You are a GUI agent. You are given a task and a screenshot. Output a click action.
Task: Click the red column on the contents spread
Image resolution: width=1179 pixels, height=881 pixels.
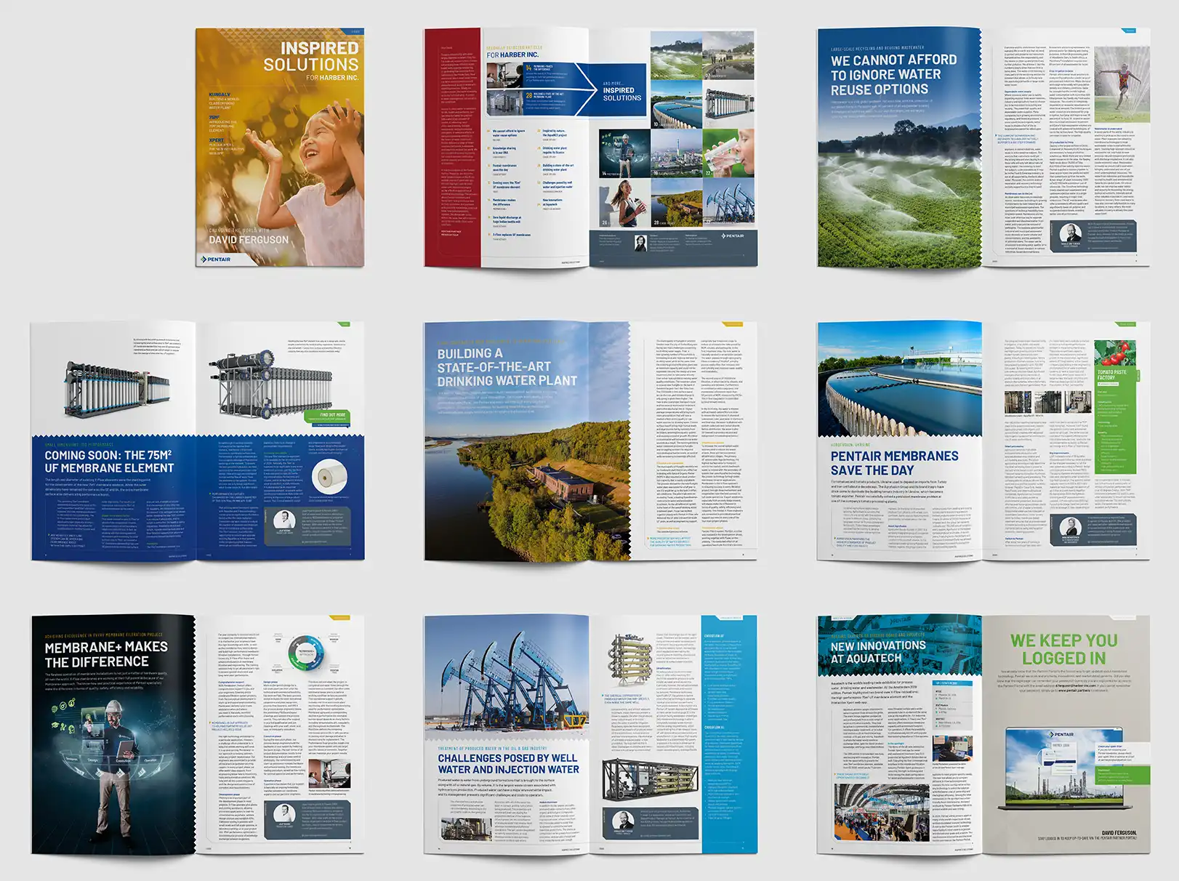[451, 148]
